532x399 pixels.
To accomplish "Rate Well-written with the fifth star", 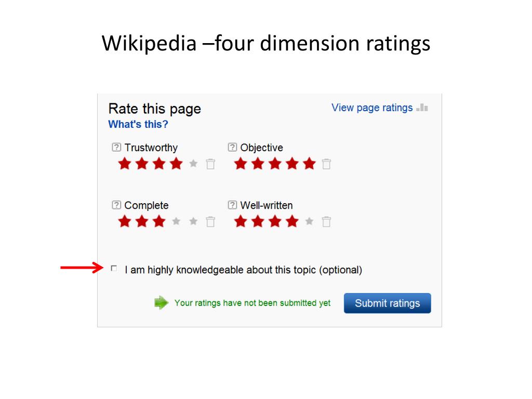I will tap(309, 222).
